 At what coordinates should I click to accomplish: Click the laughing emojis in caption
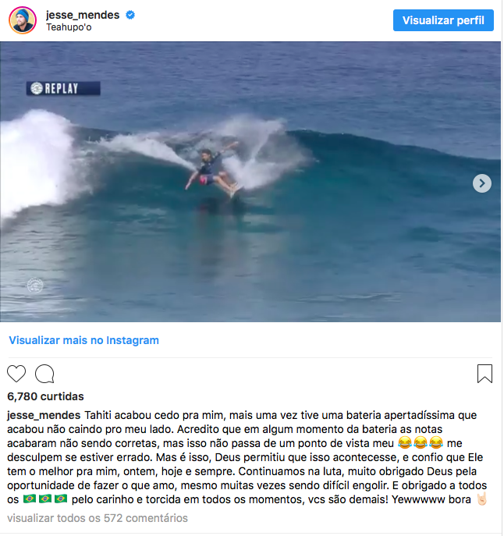421,443
